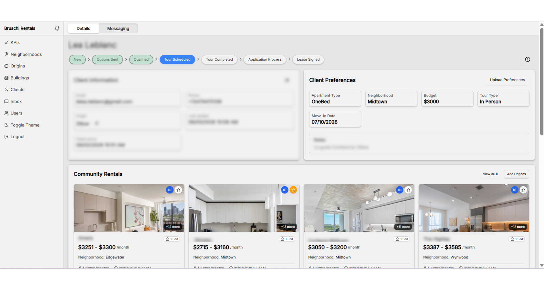Image resolution: width=544 pixels, height=306 pixels.
Task: Toggle favorite star on Edgewater rental
Action: coord(178,190)
